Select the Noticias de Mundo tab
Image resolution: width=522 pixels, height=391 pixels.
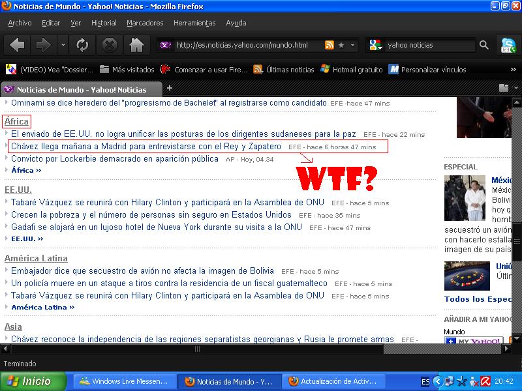point(82,89)
